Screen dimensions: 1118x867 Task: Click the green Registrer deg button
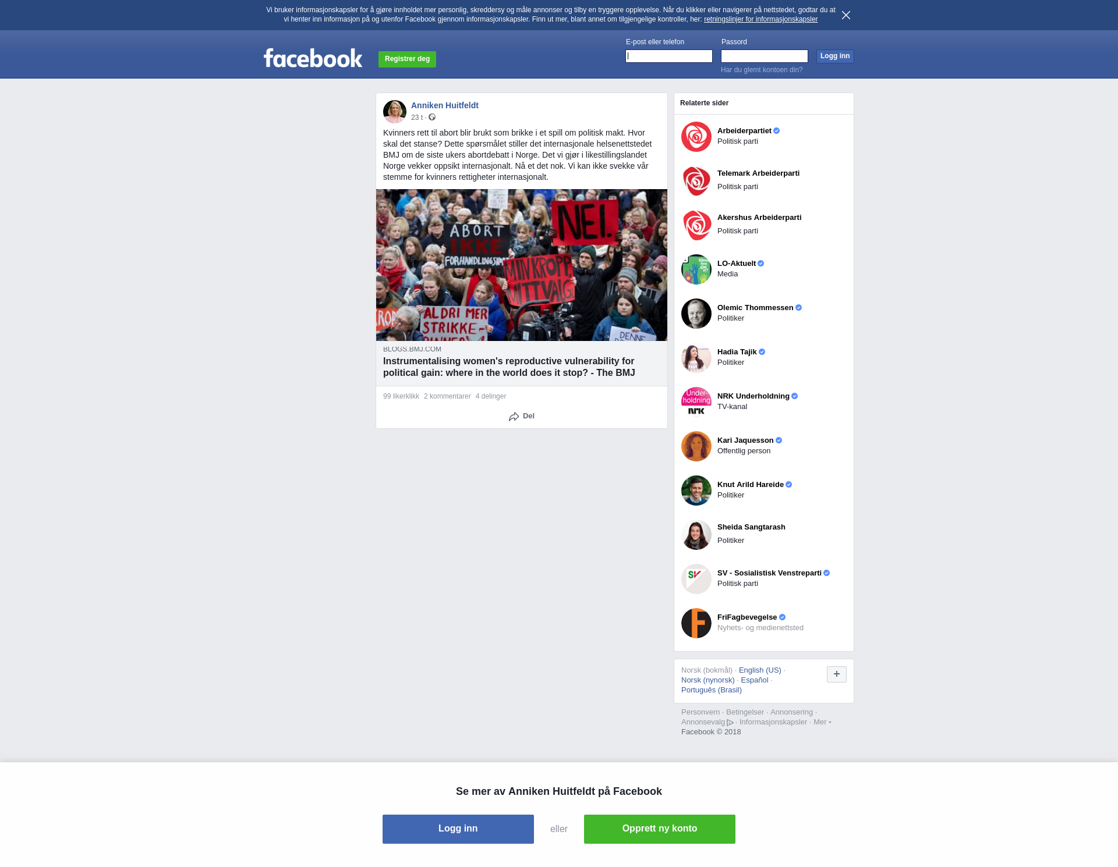click(x=407, y=59)
